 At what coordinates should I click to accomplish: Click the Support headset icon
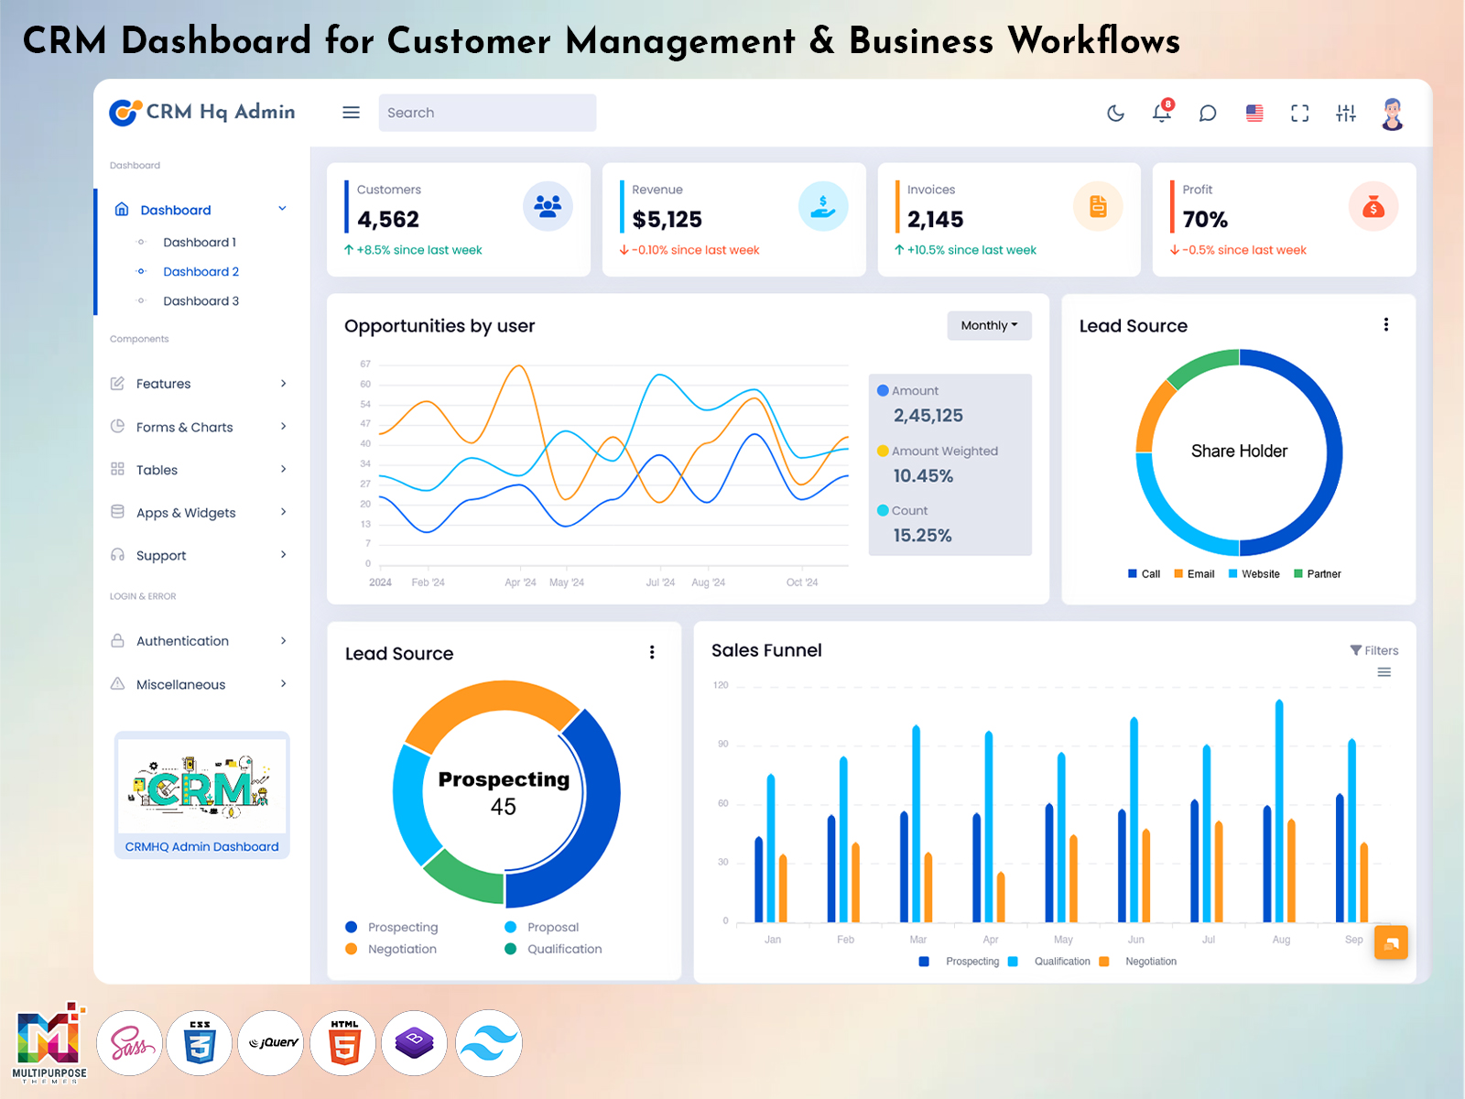point(117,554)
